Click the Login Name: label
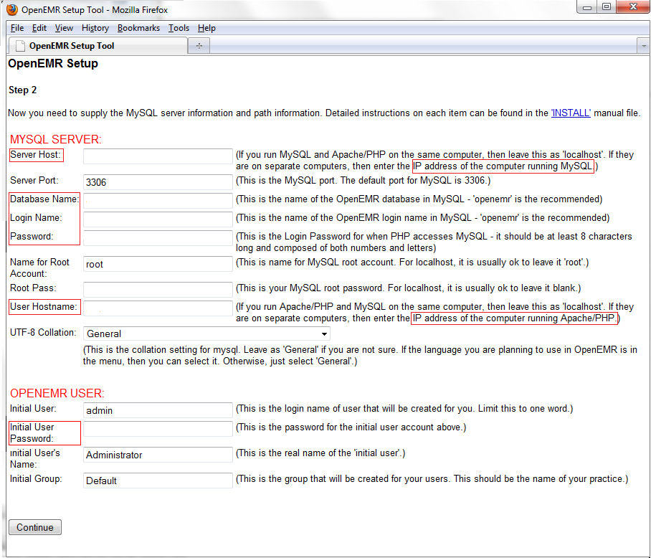 click(36, 217)
